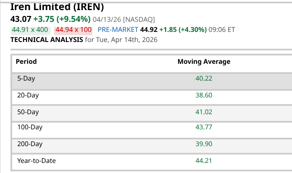Select the 200-Day period row
This screenshot has width=292, height=173.
point(152,146)
